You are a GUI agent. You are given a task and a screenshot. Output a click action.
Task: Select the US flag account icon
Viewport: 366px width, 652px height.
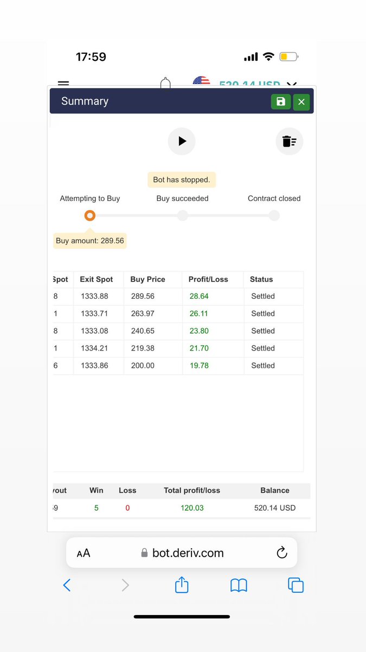pyautogui.click(x=201, y=81)
